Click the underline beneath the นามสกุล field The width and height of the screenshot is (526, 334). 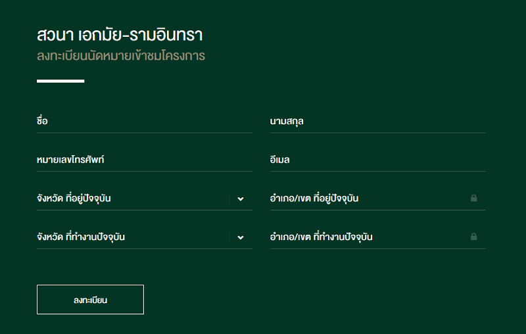pyautogui.click(x=377, y=133)
